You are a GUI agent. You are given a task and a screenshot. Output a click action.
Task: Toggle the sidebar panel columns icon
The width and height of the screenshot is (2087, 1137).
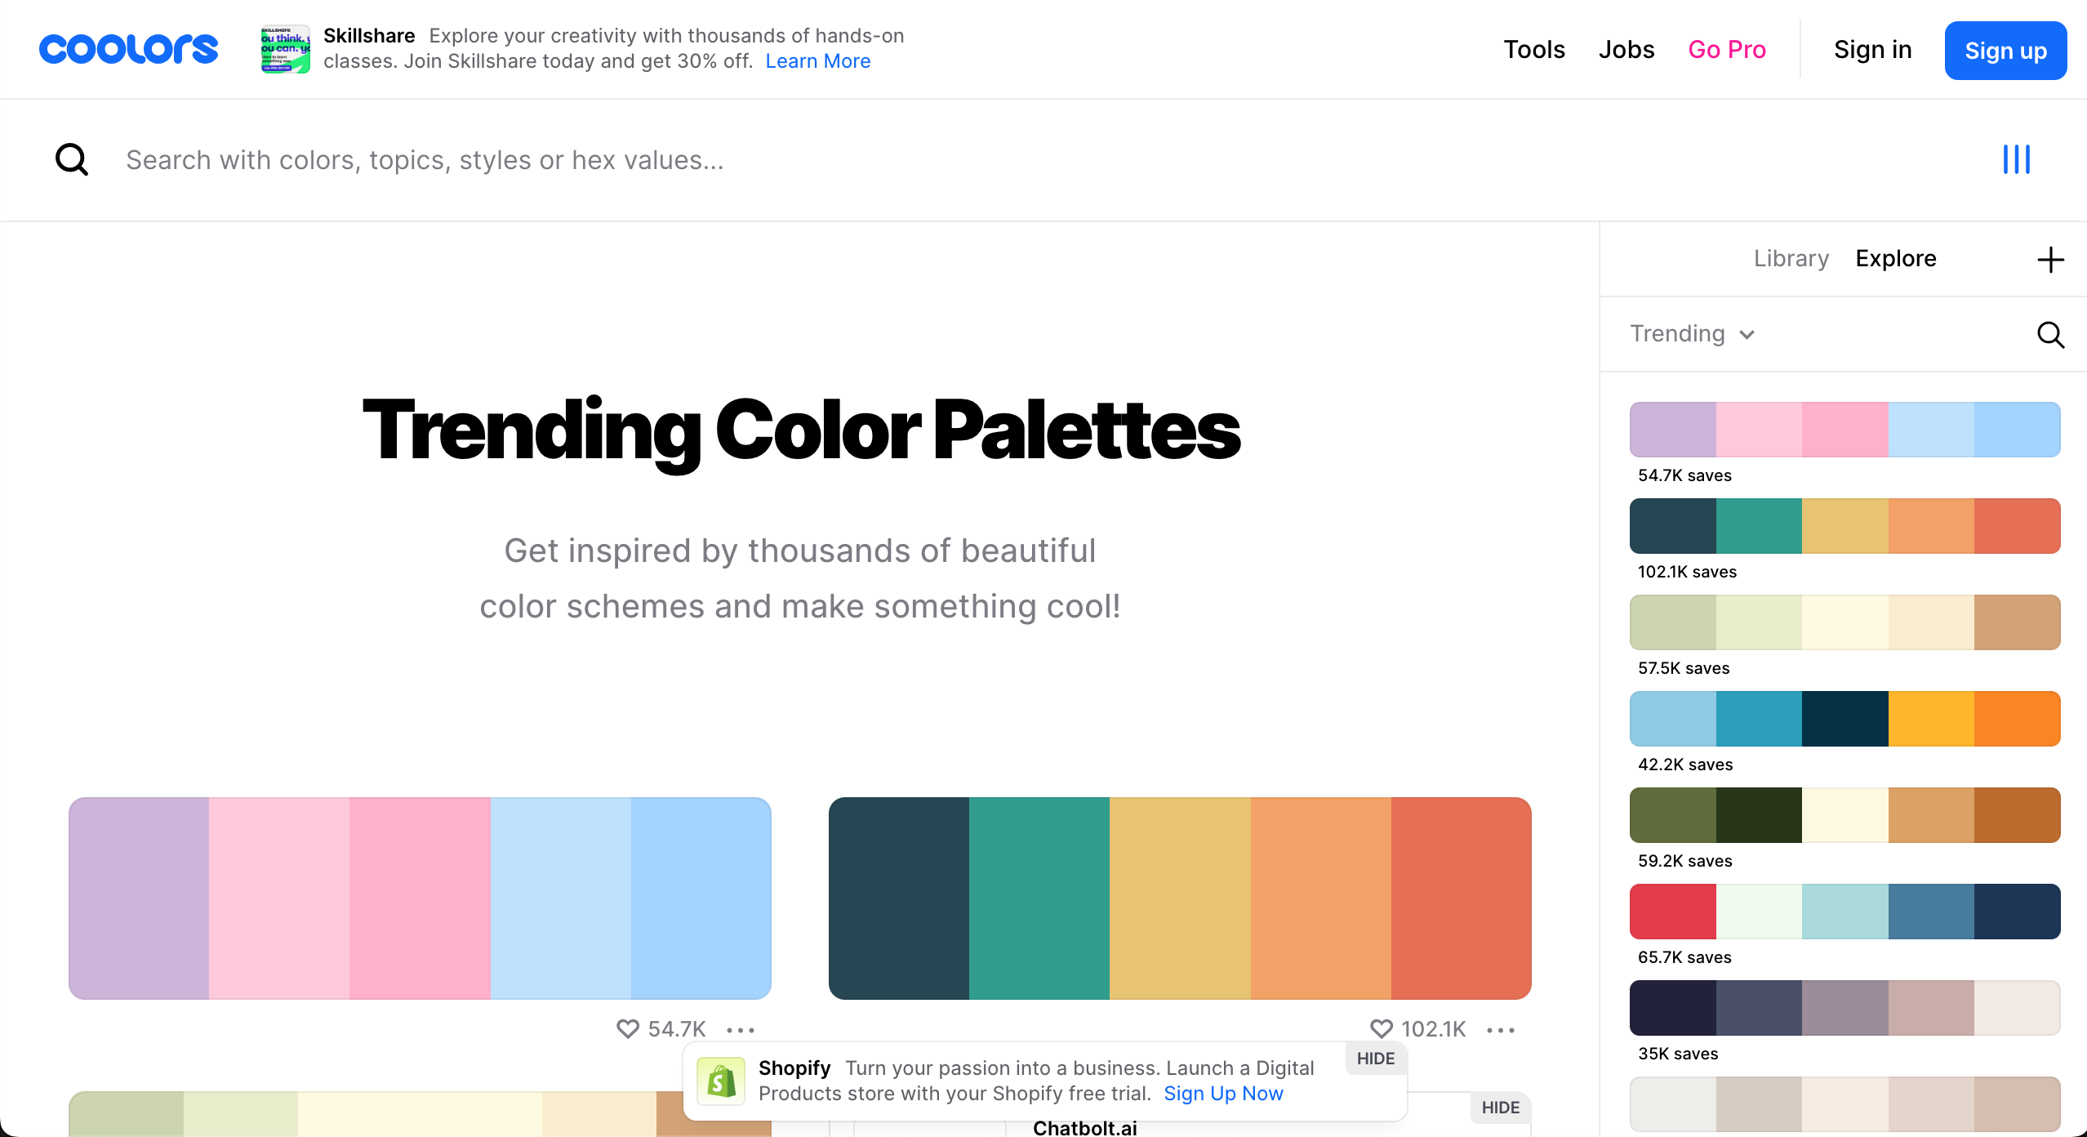(x=2016, y=160)
